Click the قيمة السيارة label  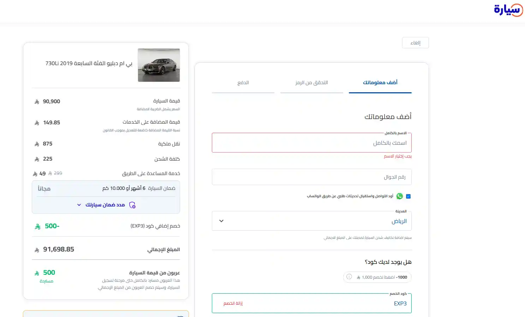[x=166, y=101]
